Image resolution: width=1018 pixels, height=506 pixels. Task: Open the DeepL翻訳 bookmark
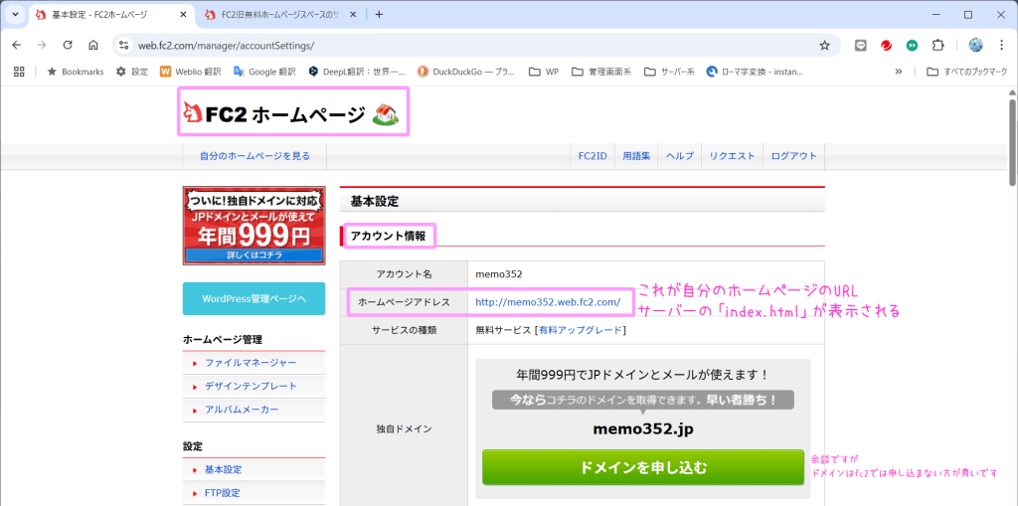pos(357,72)
